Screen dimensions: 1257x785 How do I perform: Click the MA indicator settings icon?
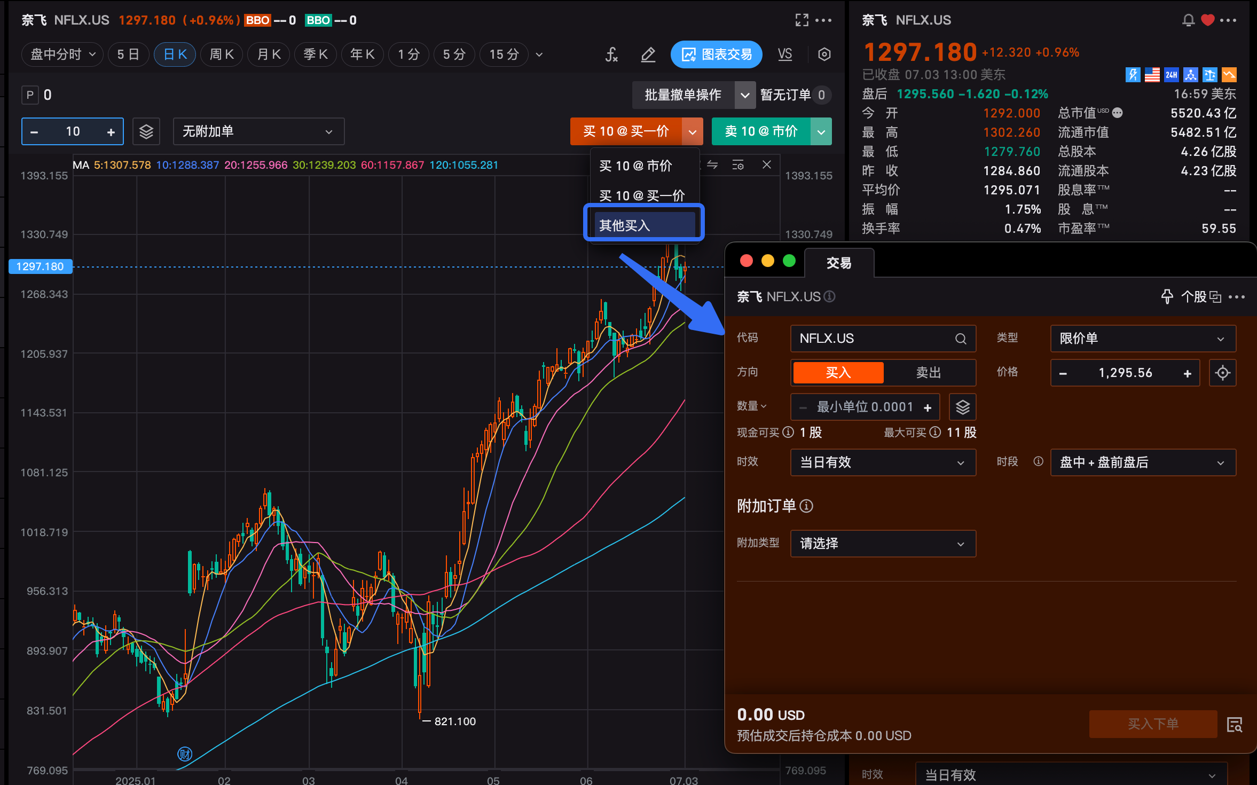click(738, 165)
